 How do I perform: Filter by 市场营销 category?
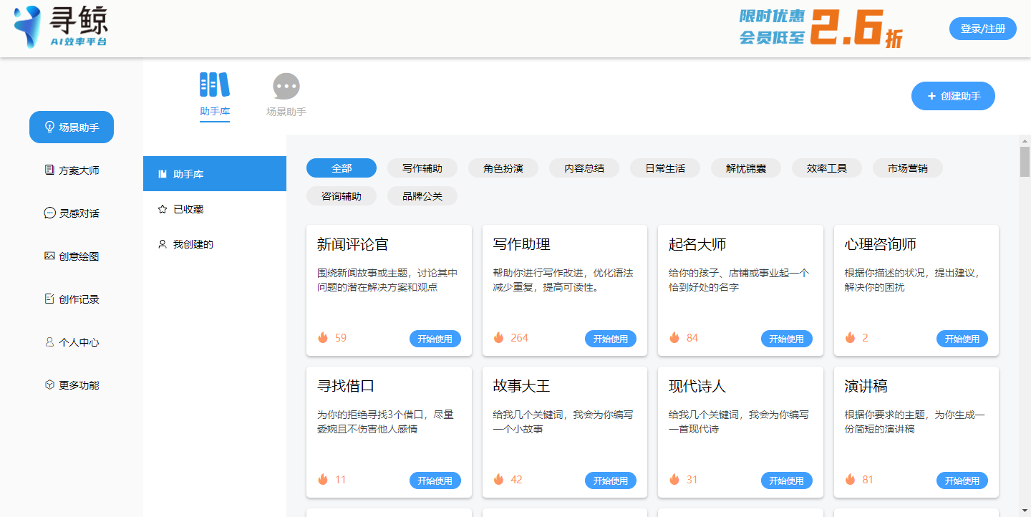click(908, 168)
